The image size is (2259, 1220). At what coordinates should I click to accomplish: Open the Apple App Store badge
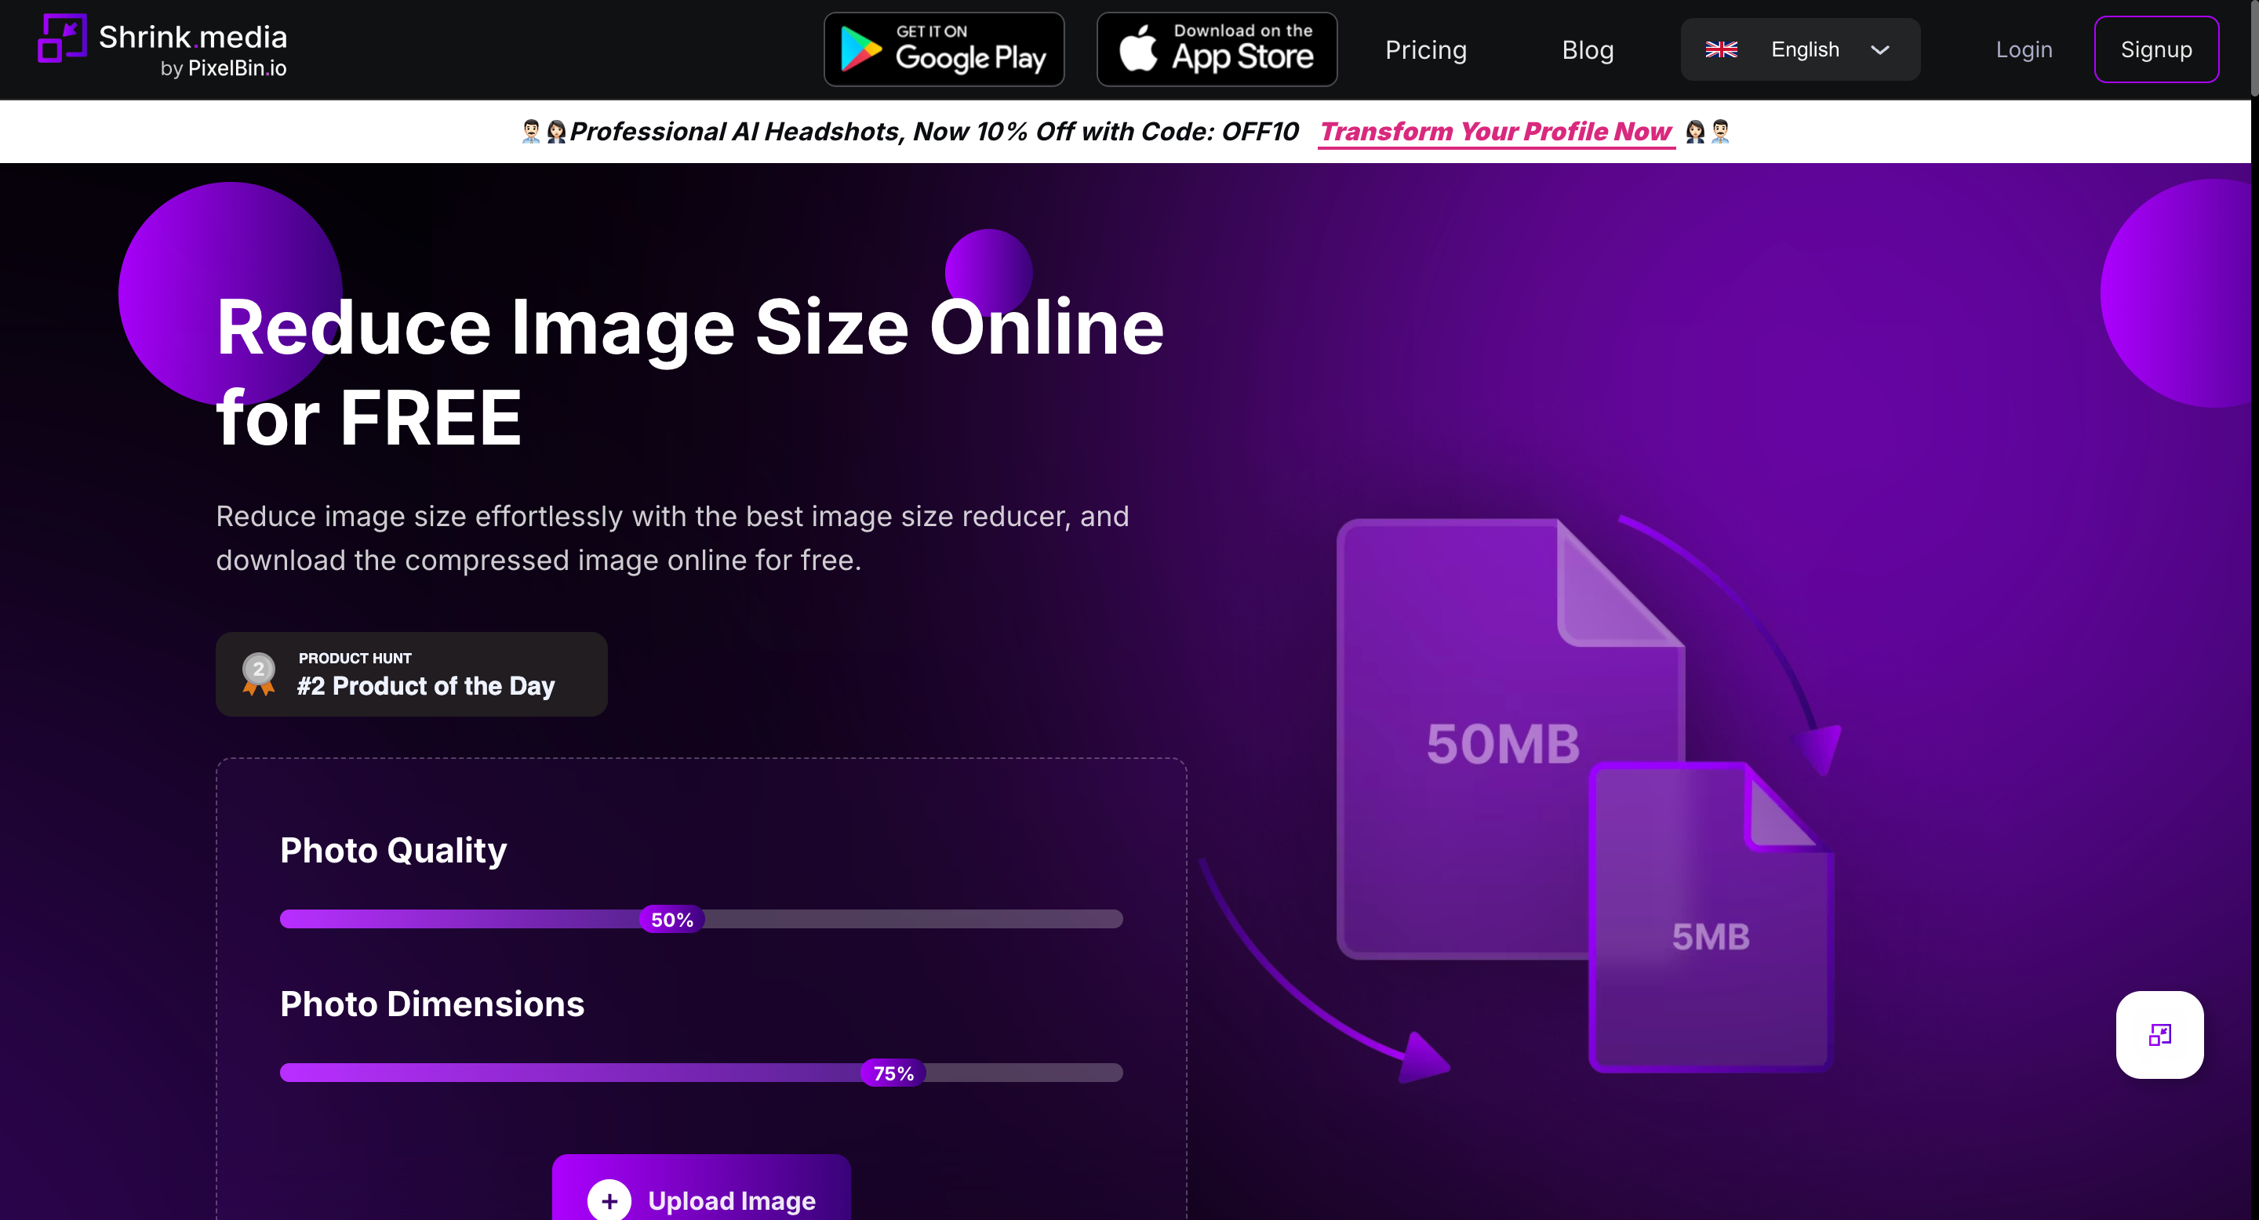[1217, 49]
